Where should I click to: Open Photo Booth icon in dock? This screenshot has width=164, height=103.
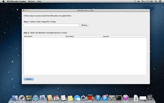pyautogui.click(x=91, y=98)
